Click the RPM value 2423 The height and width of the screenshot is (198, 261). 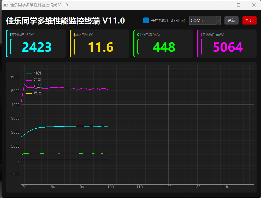click(37, 47)
